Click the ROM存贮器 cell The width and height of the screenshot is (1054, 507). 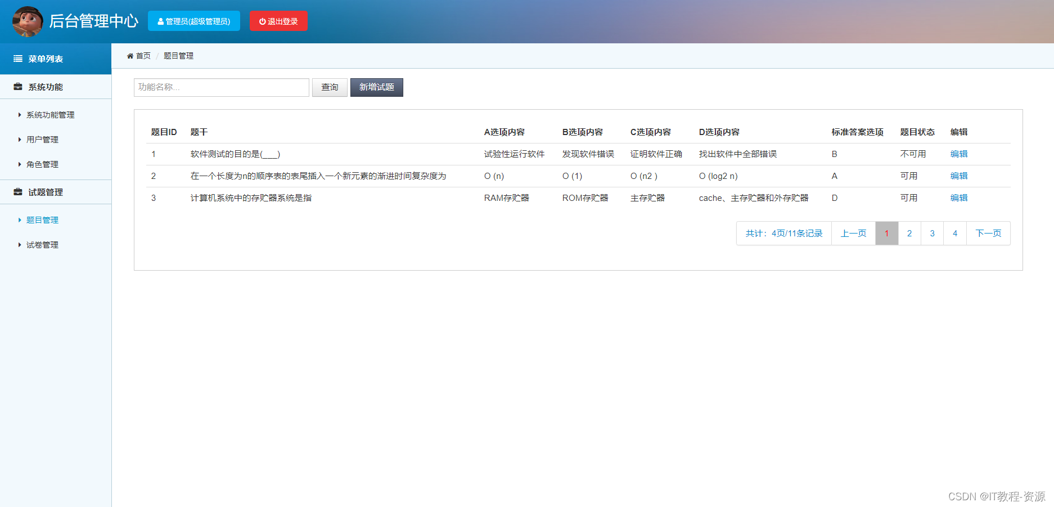coord(585,198)
